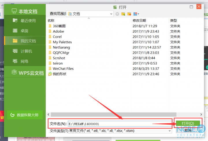Close the 打开 dialog
The height and width of the screenshot is (141, 208).
[199, 7]
